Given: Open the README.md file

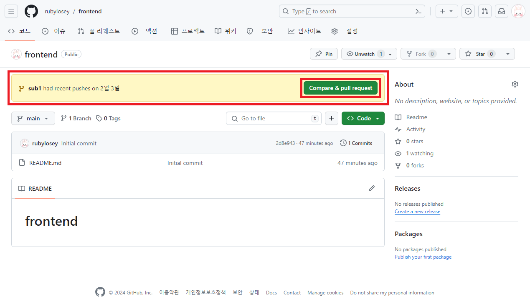Looking at the screenshot, I should click(45, 163).
